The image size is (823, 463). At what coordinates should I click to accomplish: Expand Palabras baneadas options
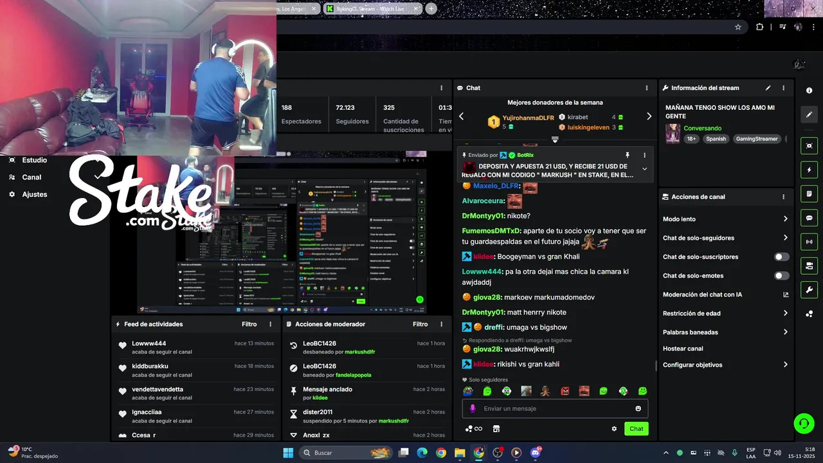tap(785, 332)
